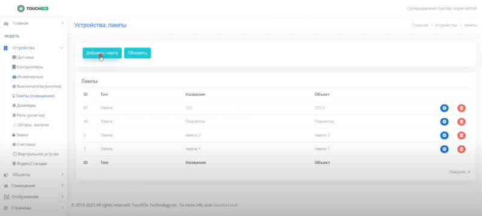482x216 pixels.
Task: Click the Добавить лампу button
Action: point(102,53)
